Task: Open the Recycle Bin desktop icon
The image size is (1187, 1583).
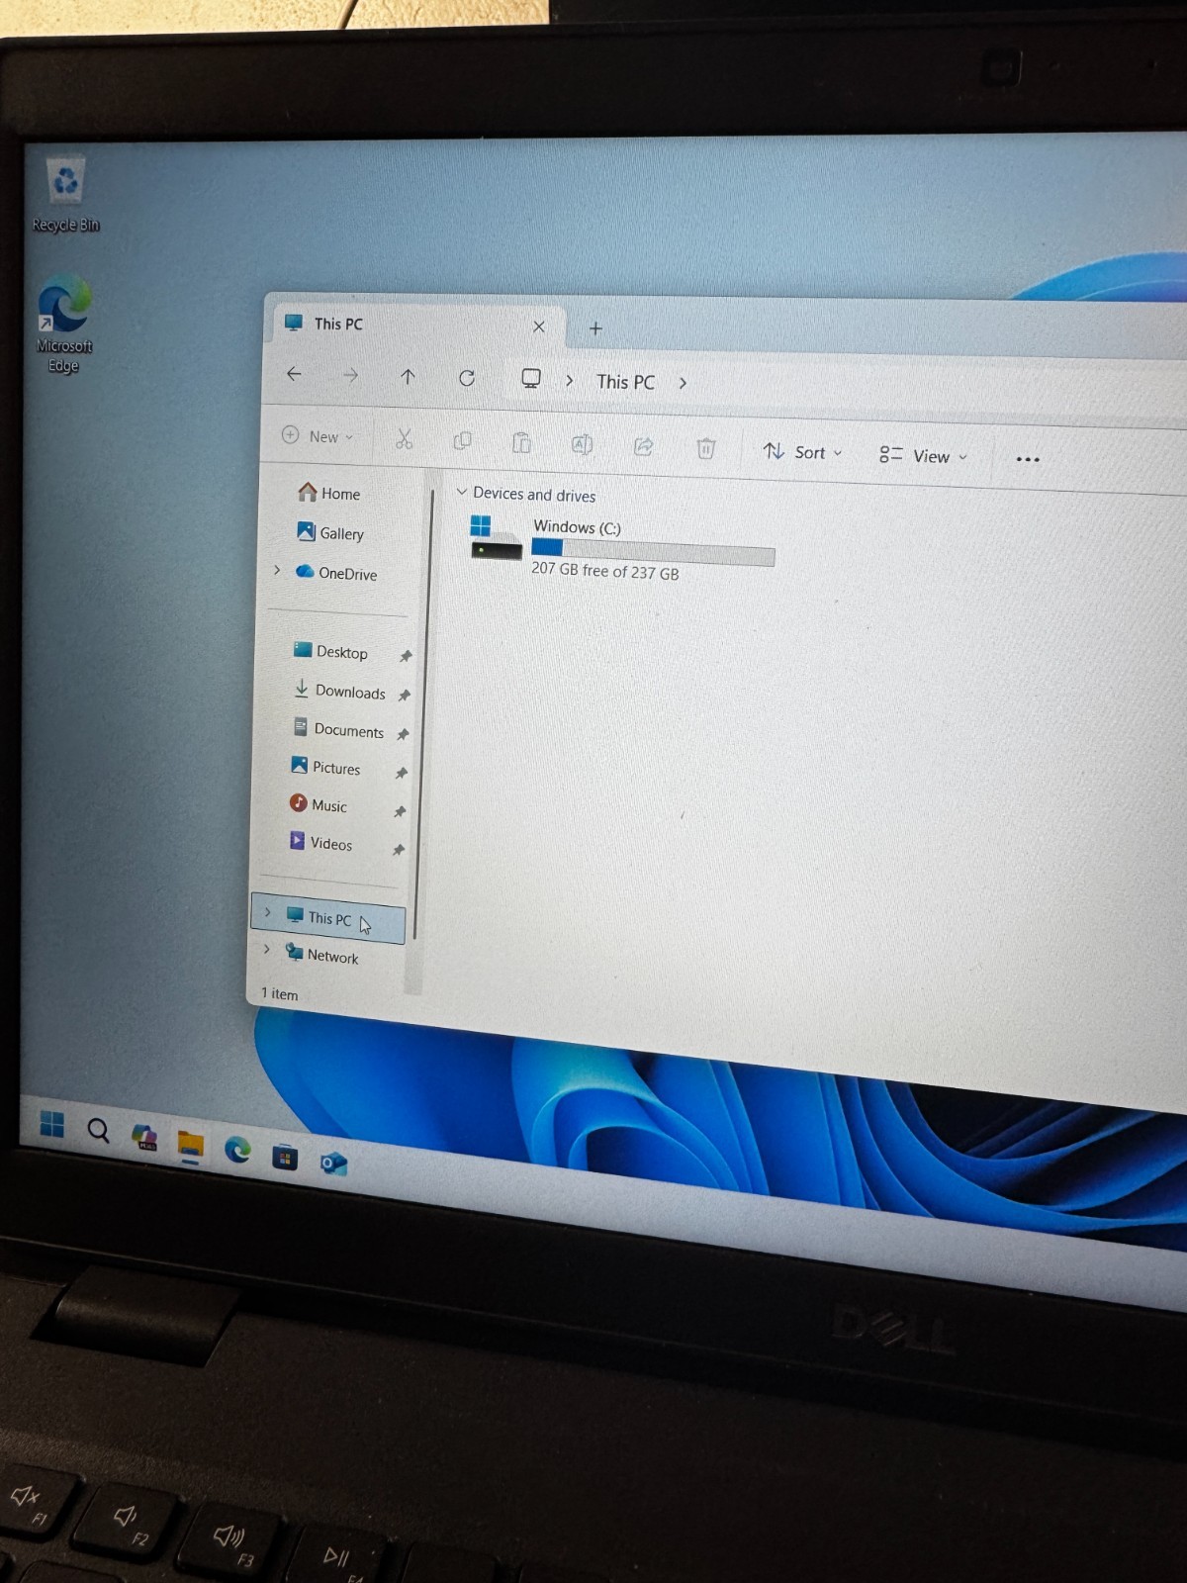Action: point(65,195)
